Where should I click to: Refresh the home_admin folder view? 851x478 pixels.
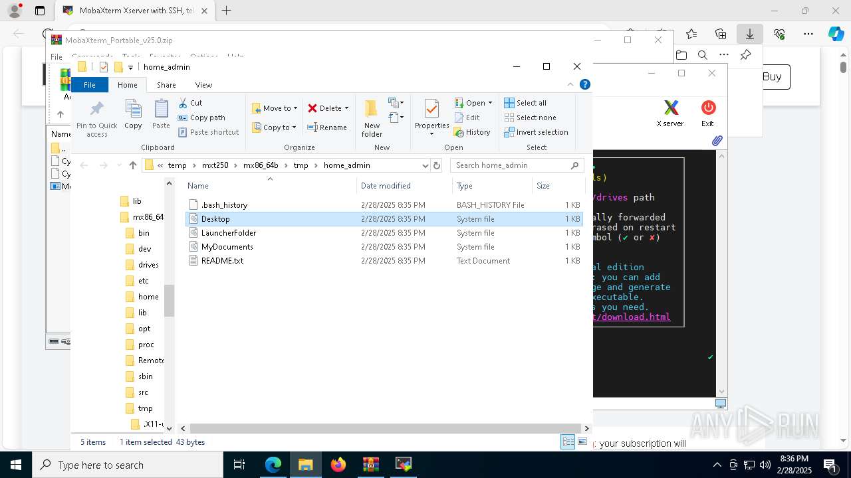point(437,165)
